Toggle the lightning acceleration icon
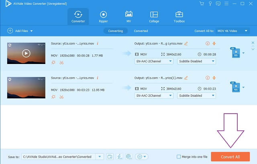Image resolution: width=257 pixels, height=164 pixels. pyautogui.click(x=119, y=157)
